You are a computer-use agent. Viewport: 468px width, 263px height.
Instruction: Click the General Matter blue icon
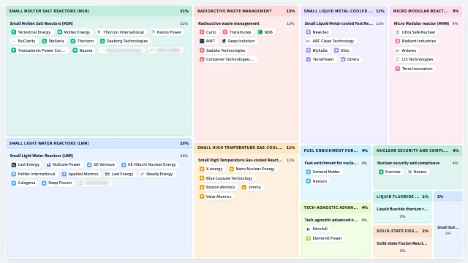309,172
